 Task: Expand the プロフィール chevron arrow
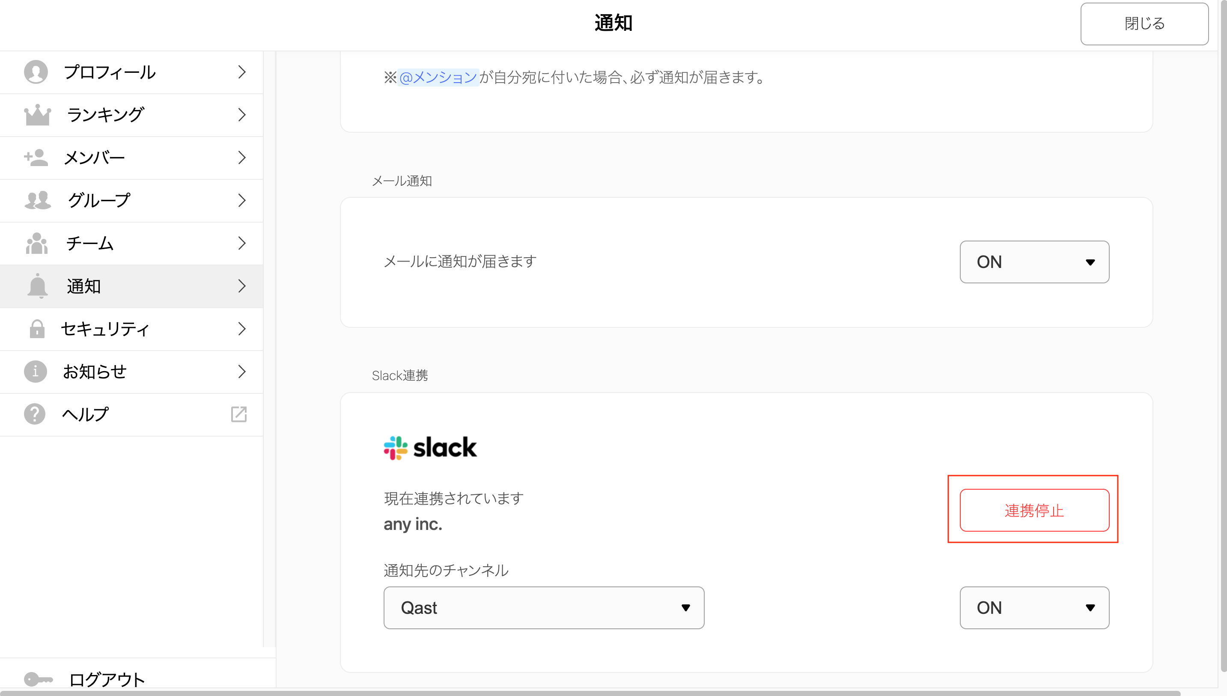point(242,72)
